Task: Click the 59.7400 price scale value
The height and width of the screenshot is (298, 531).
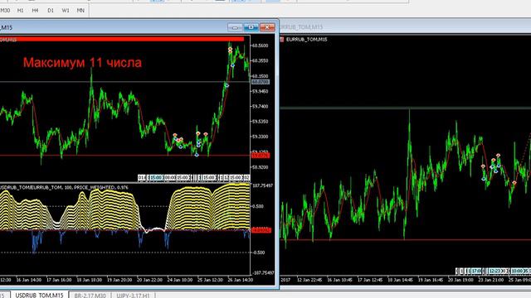Action: [x=260, y=107]
